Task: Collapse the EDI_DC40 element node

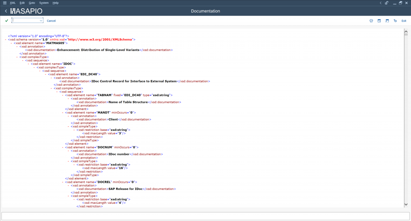Action: pos(46,74)
